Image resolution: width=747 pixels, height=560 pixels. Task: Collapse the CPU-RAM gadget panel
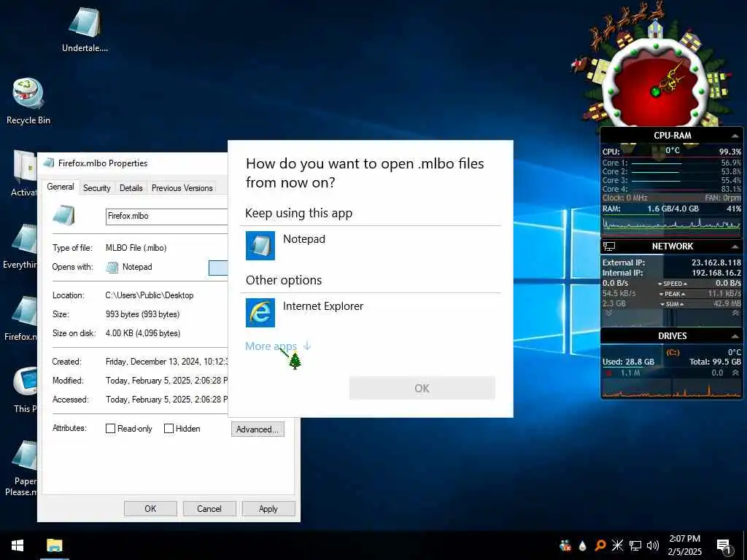(735, 136)
